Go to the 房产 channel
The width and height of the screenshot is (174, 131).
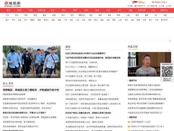tap(119, 10)
